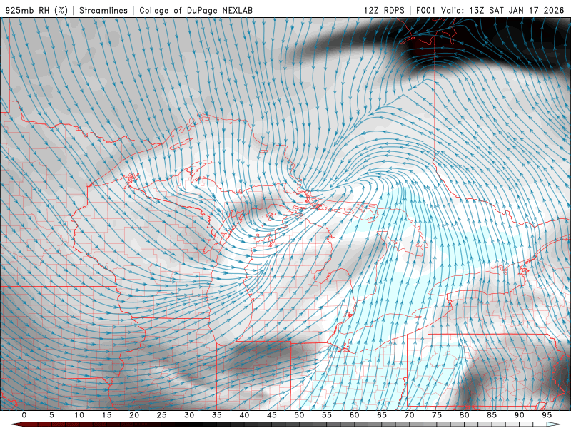Click the 85 value on the RH scale
The height and width of the screenshot is (428, 571).
[492, 415]
